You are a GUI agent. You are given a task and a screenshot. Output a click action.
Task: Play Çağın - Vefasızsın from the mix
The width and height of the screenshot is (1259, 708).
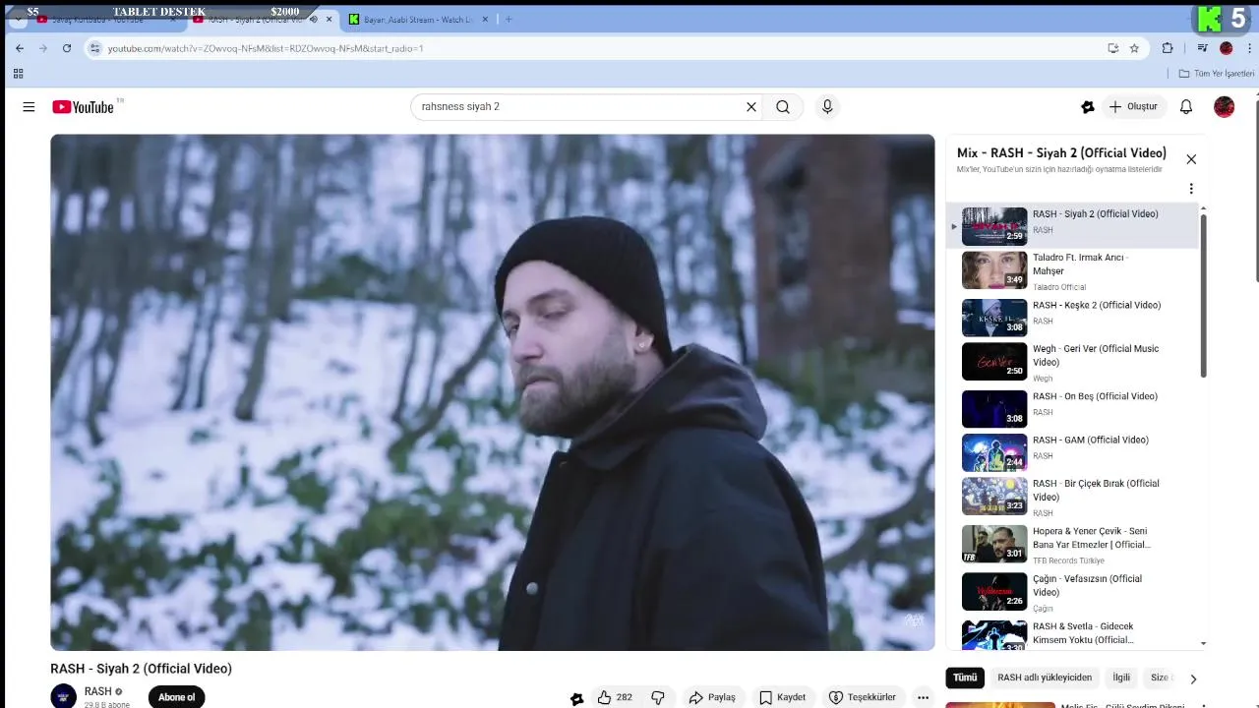point(1073,592)
